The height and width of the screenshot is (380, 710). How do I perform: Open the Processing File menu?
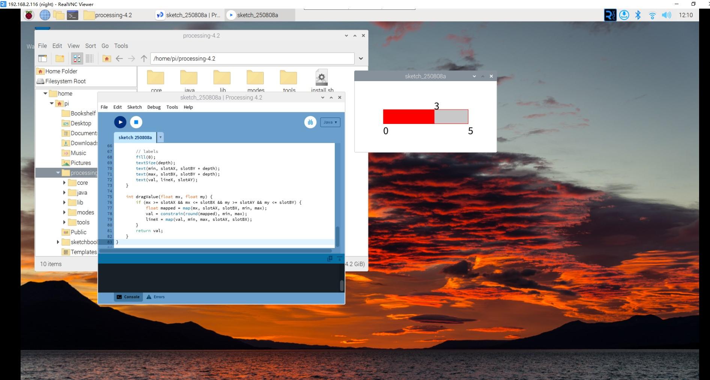[x=104, y=107]
